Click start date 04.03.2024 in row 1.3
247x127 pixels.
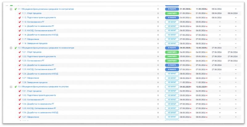coord(185,87)
